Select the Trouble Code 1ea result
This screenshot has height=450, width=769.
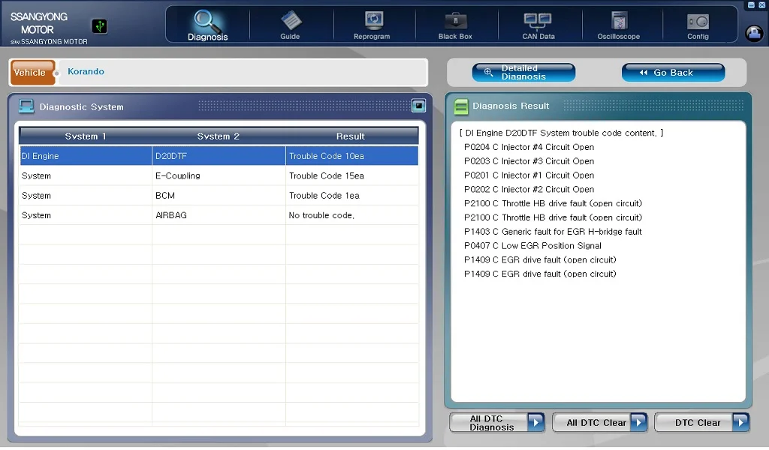[x=351, y=196]
